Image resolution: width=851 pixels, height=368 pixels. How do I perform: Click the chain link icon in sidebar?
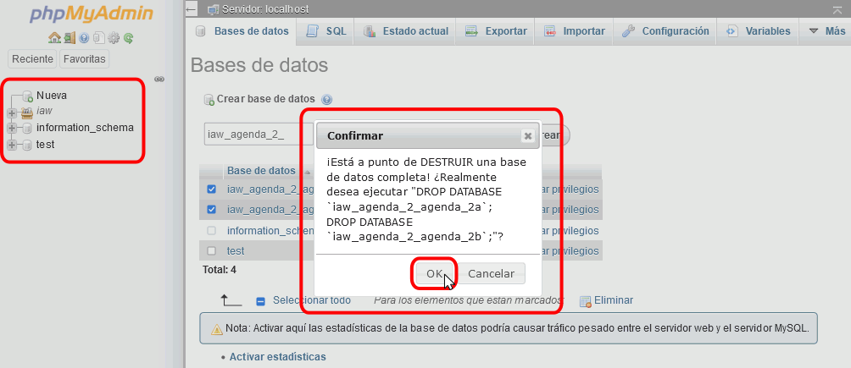(159, 80)
